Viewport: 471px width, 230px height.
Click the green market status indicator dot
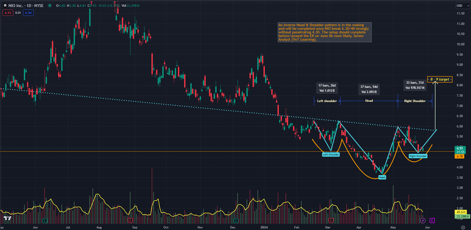(50, 6)
